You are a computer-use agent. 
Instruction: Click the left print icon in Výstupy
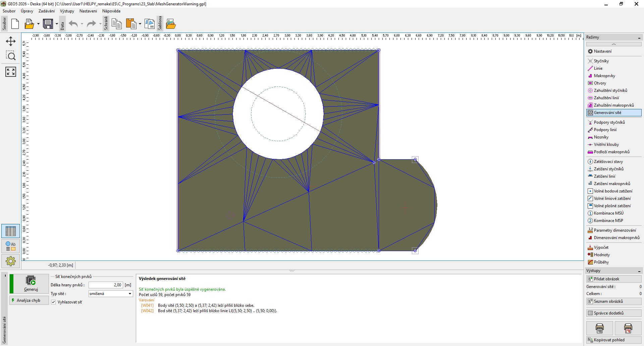coord(599,328)
